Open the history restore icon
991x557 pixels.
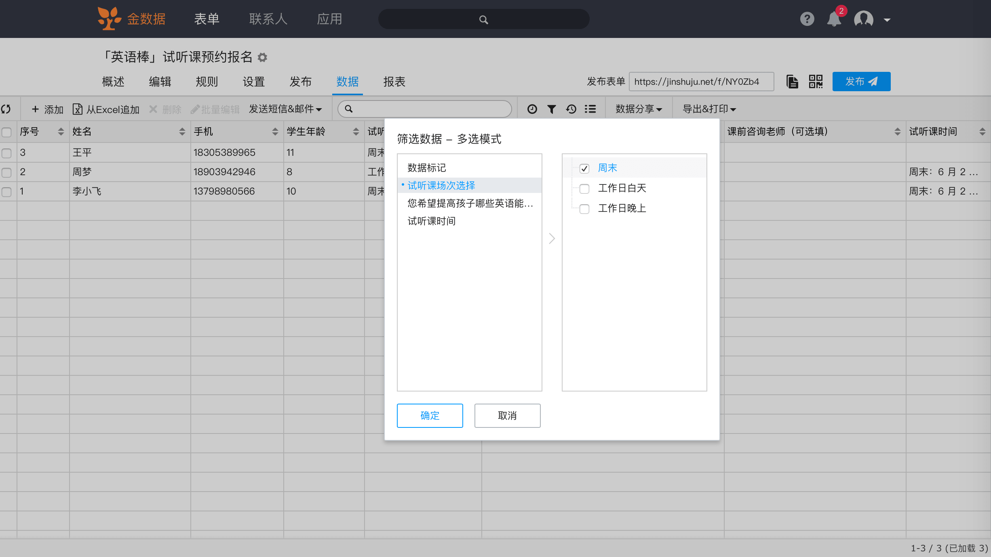[571, 109]
